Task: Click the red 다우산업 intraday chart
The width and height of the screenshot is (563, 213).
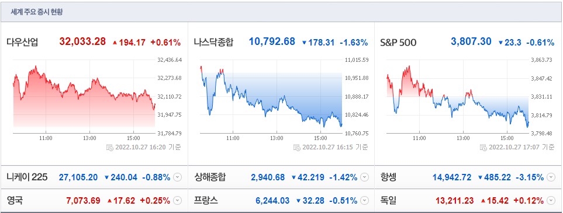Action: point(84,96)
